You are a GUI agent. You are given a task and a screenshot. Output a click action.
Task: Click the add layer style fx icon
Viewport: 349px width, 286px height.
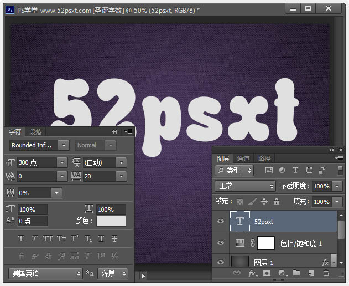tap(252, 273)
